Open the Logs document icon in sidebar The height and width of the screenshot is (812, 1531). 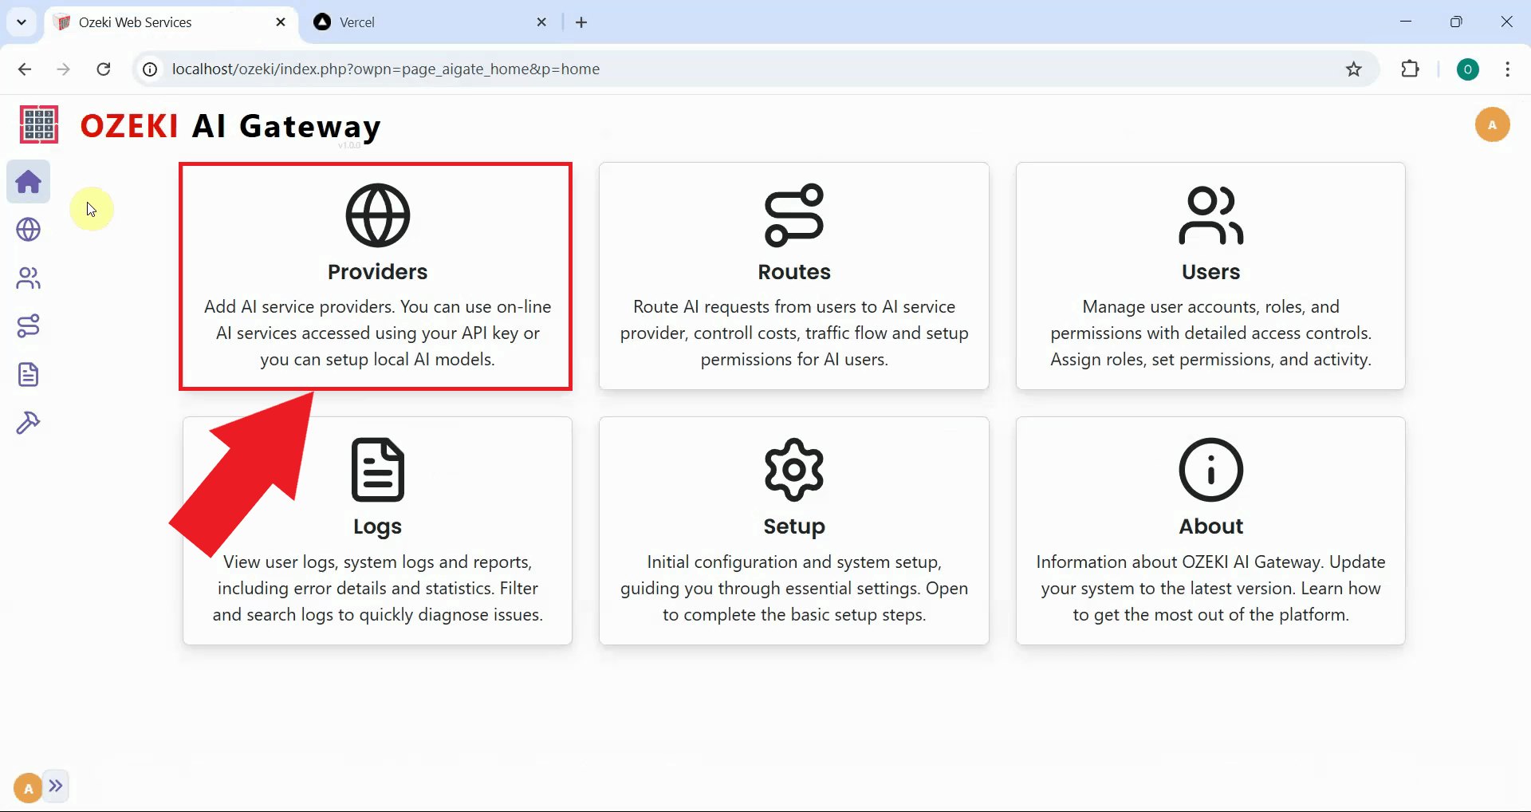pyautogui.click(x=28, y=374)
